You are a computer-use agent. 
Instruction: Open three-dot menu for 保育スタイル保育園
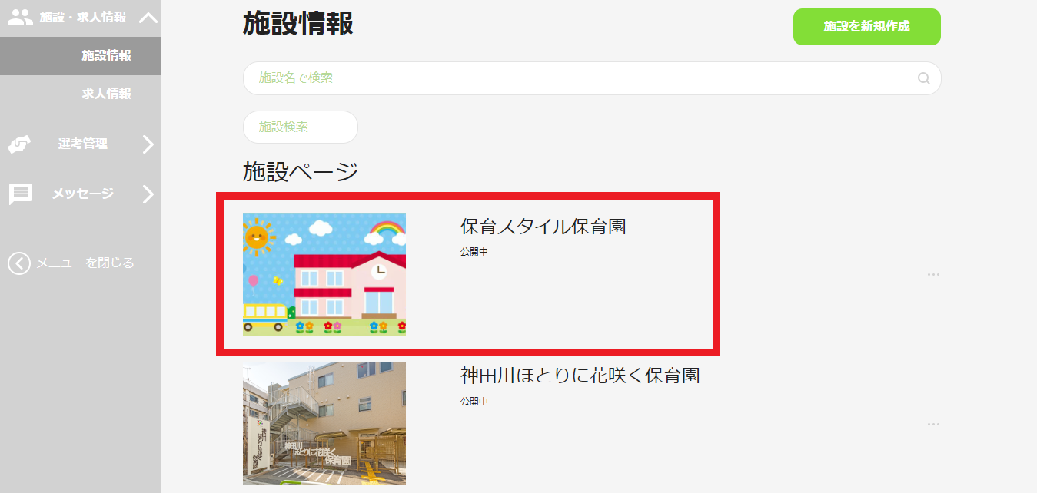[x=933, y=274]
